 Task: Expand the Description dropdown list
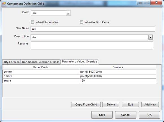pyautogui.click(x=150, y=37)
